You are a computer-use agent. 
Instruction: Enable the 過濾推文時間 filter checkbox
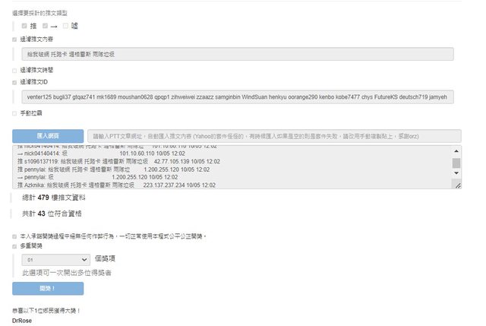point(15,69)
